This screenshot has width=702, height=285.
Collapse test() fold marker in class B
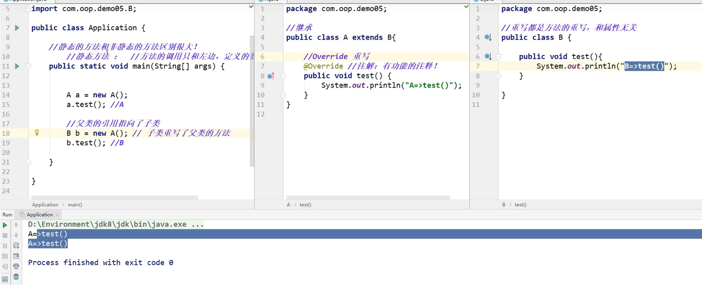pyautogui.click(x=498, y=57)
